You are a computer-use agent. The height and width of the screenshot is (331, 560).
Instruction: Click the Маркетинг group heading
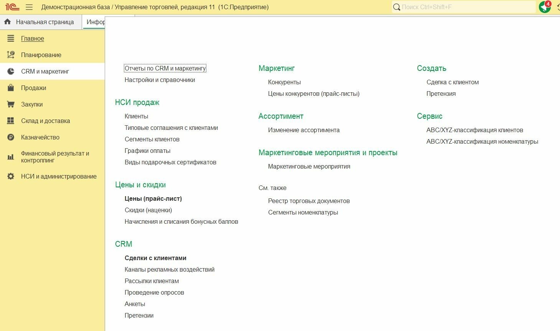tap(277, 68)
